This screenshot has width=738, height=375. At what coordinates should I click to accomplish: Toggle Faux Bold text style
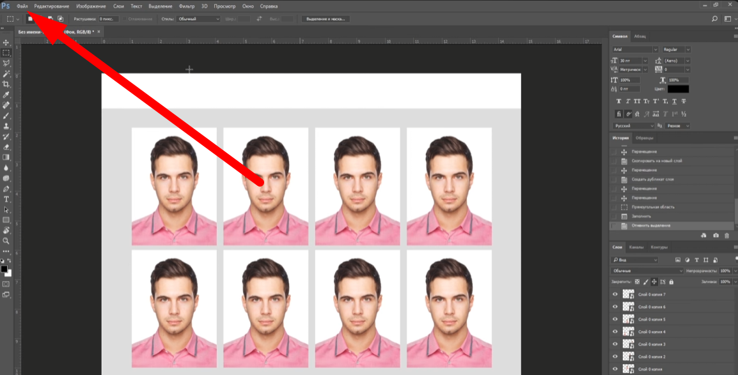coord(618,101)
